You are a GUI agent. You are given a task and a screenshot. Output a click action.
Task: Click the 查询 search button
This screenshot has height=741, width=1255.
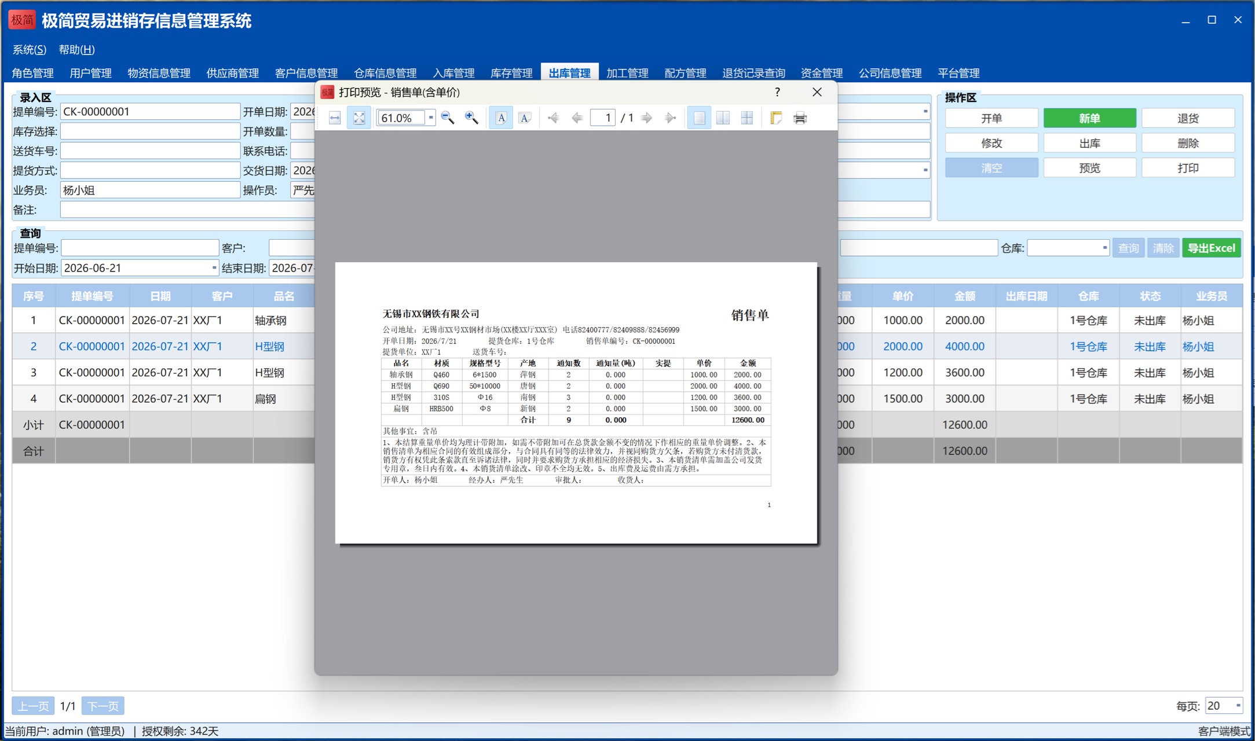click(1128, 248)
